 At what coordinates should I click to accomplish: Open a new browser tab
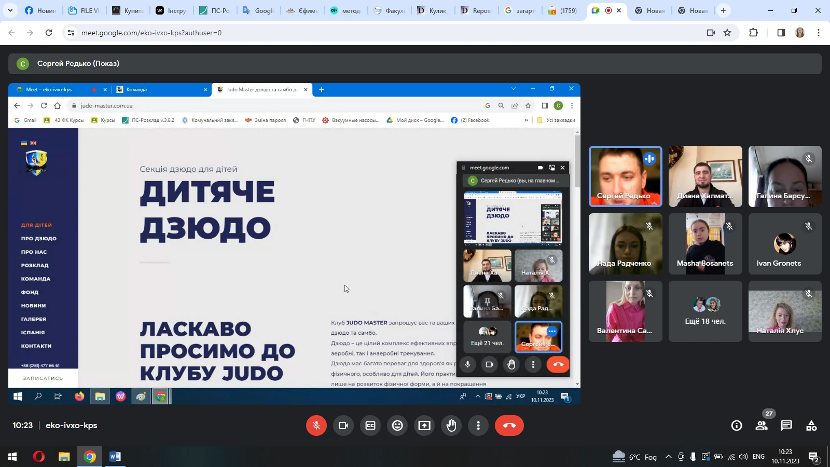[724, 10]
